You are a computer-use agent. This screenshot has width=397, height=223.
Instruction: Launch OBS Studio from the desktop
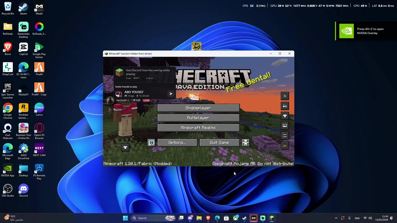8,190
